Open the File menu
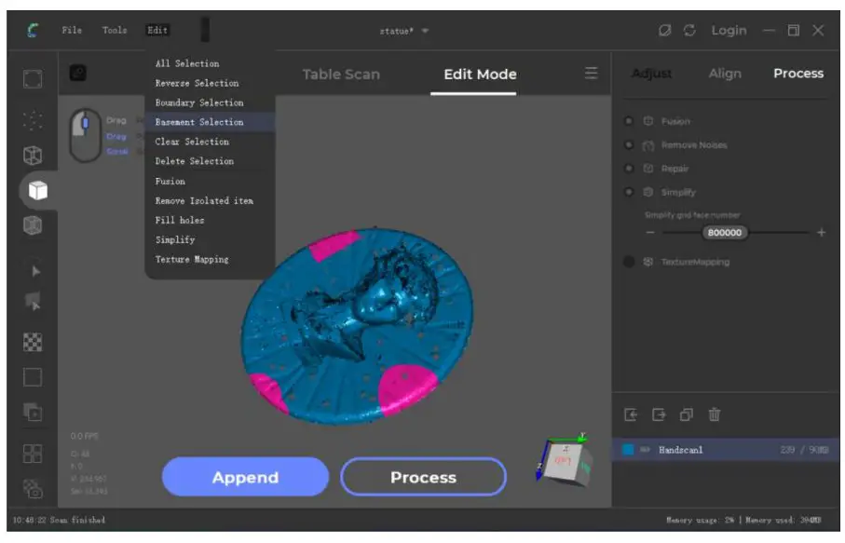Image resolution: width=845 pixels, height=543 pixels. 72,30
